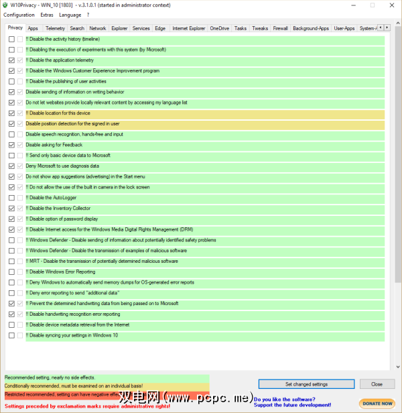402x413 pixels.
Task: Click Set changed settings button
Action: pyautogui.click(x=306, y=384)
